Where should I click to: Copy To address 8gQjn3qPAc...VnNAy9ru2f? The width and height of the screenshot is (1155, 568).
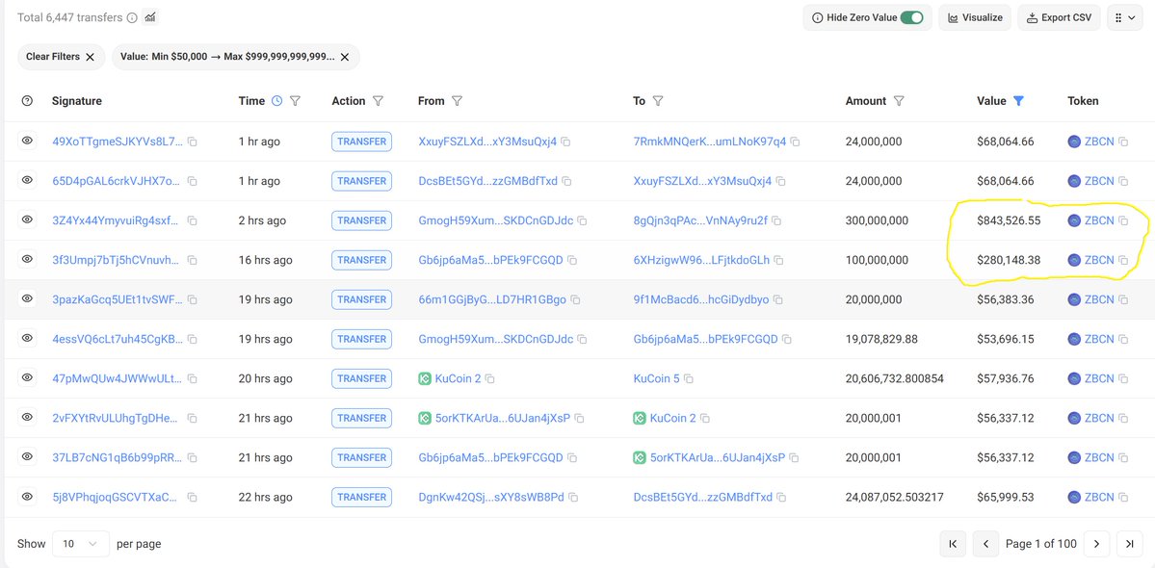(776, 220)
